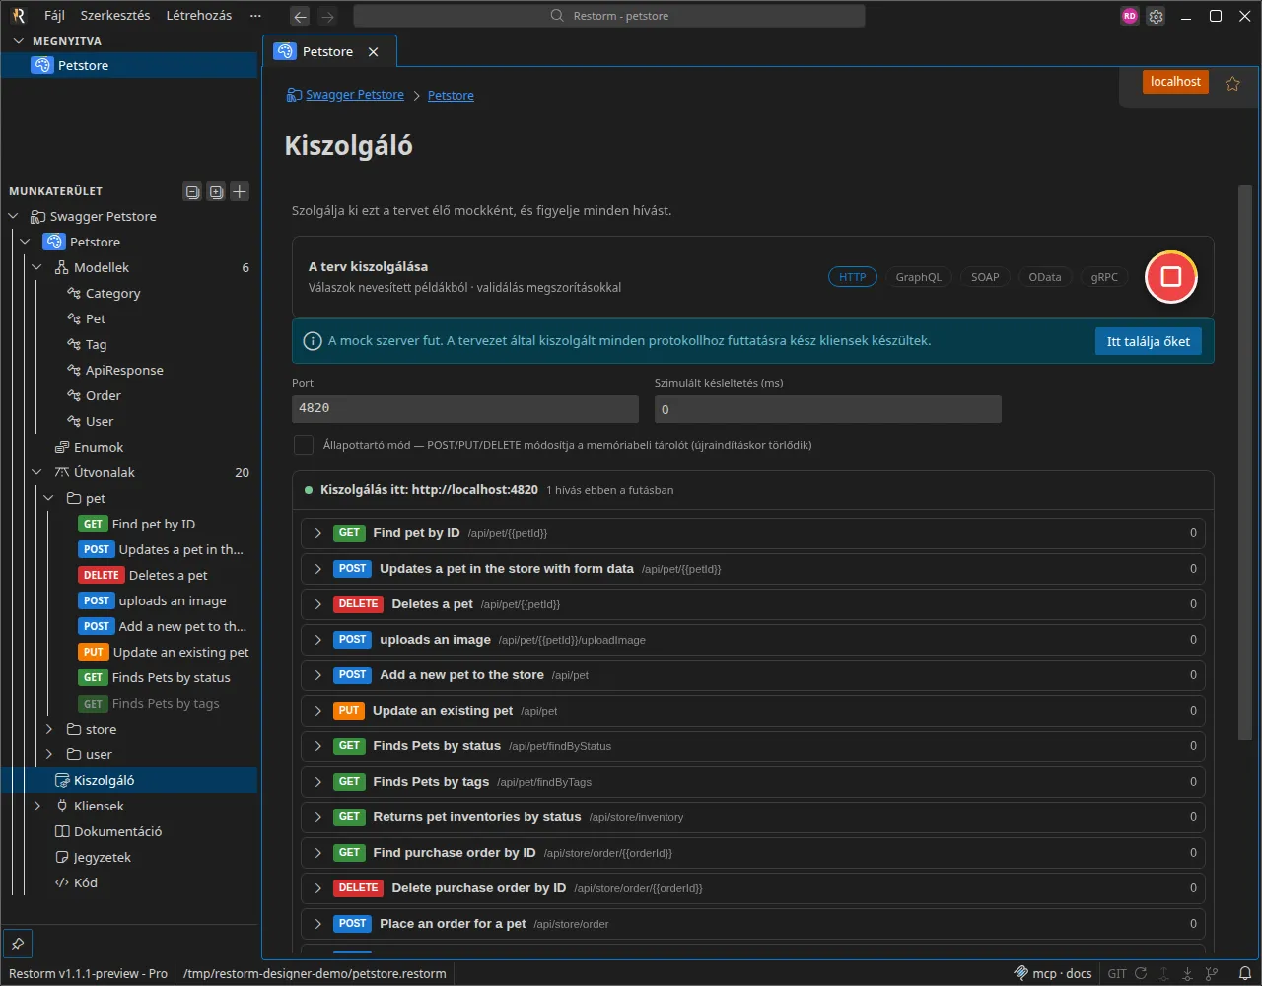Image resolution: width=1262 pixels, height=986 pixels.
Task: Toggle the gRPC protocol chip
Action: 1105,277
